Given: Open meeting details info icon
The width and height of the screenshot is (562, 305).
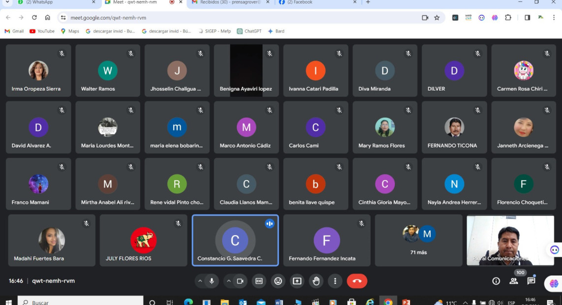Looking at the screenshot, I should (x=496, y=281).
